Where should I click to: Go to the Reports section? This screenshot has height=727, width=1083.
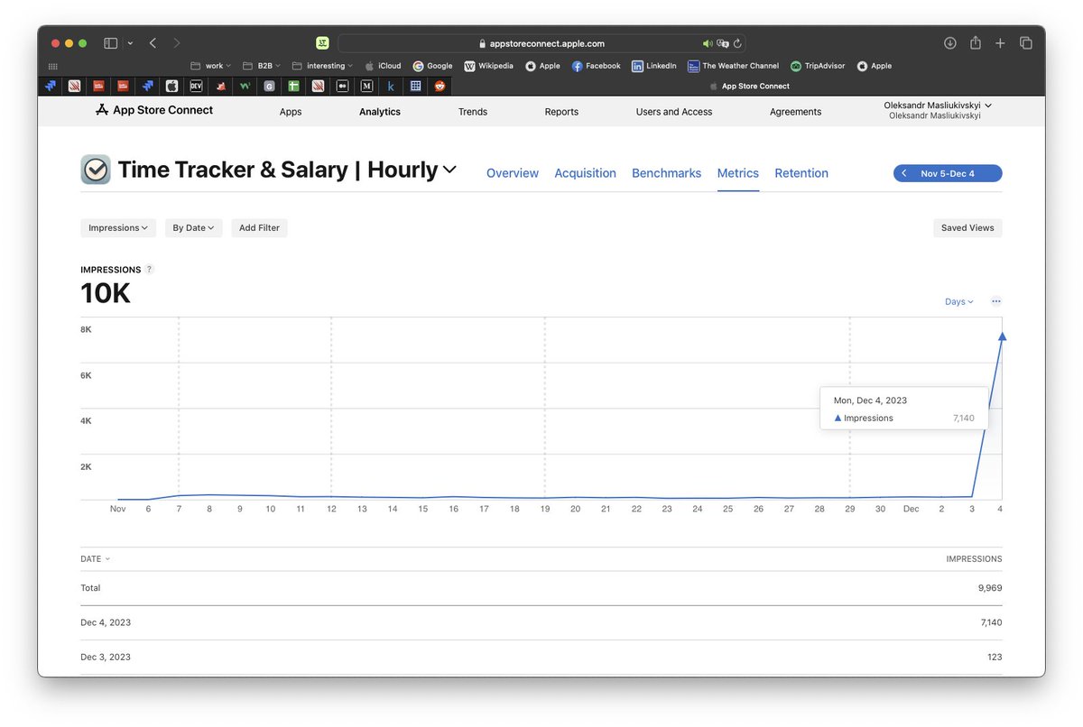pos(561,112)
